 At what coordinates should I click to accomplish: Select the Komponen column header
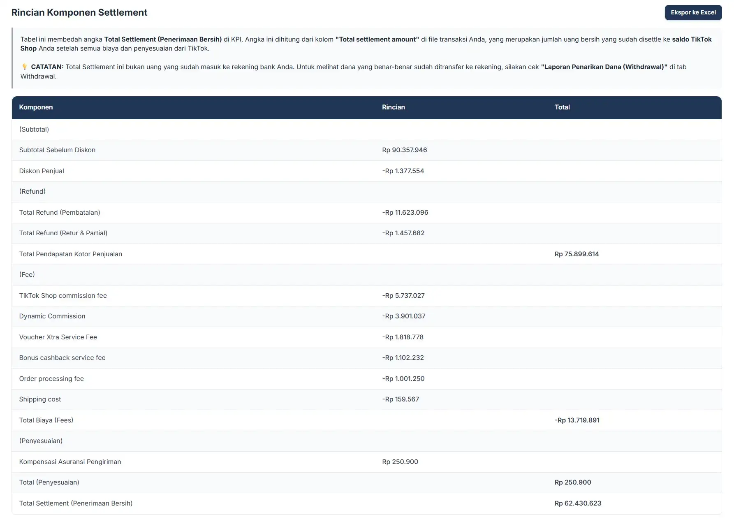36,107
